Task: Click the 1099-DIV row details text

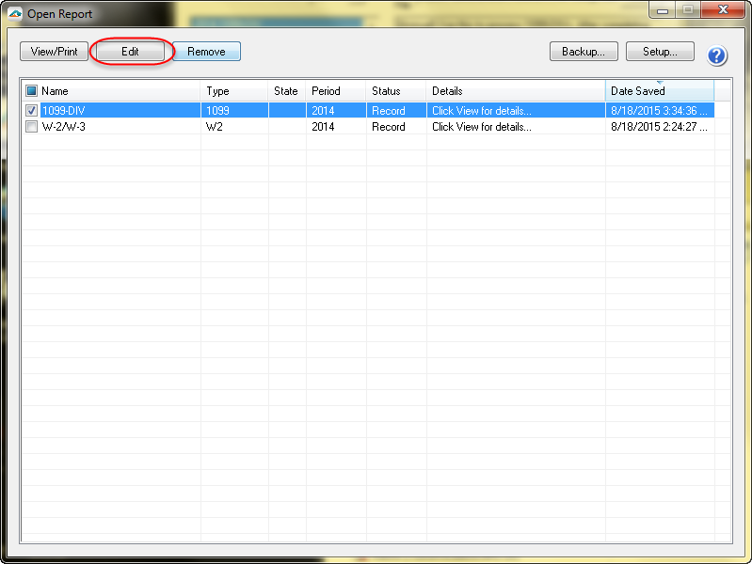Action: pyautogui.click(x=481, y=111)
